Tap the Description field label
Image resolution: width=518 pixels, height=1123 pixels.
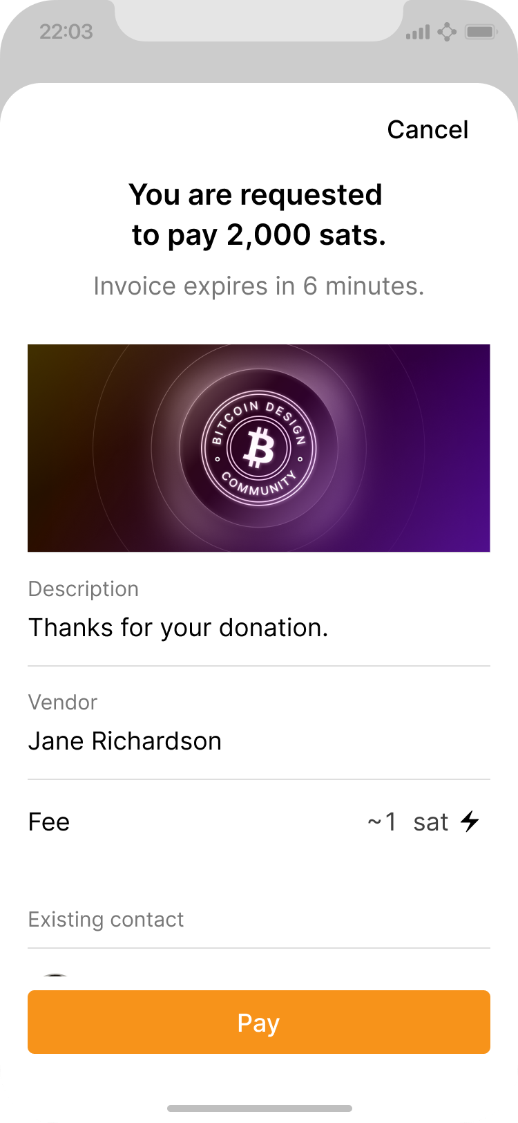click(x=84, y=588)
